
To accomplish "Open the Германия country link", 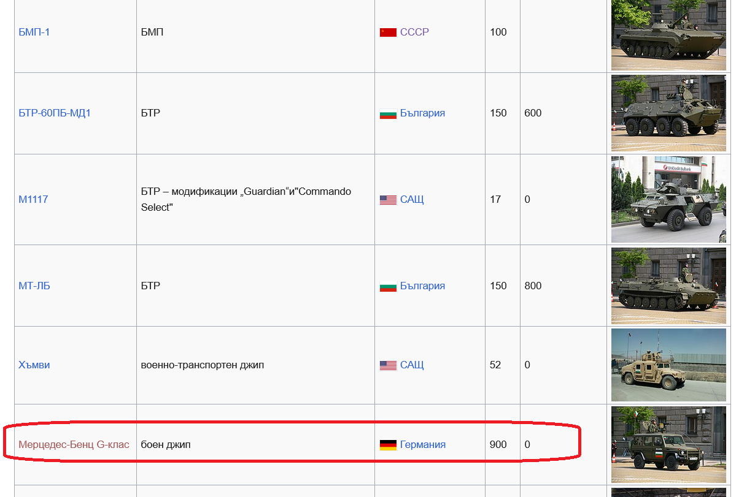I will pos(422,444).
